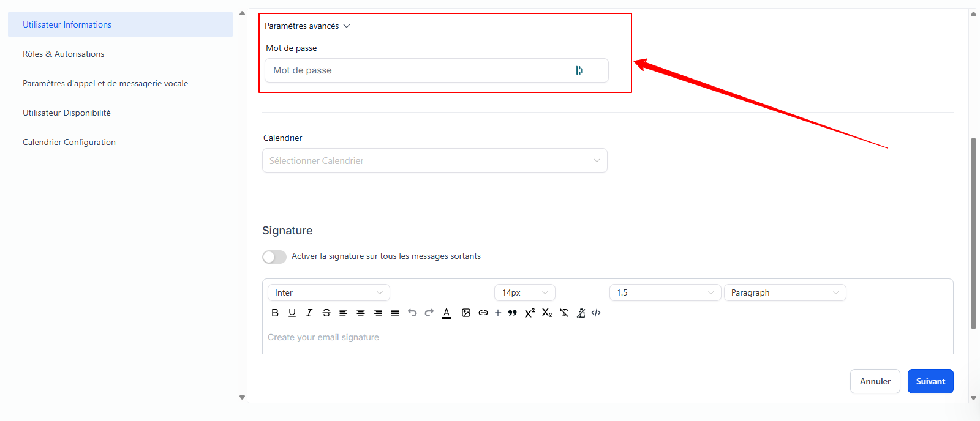Collapse the Paramètres avancés section
Viewport: 980px width, 421px height.
(x=307, y=26)
